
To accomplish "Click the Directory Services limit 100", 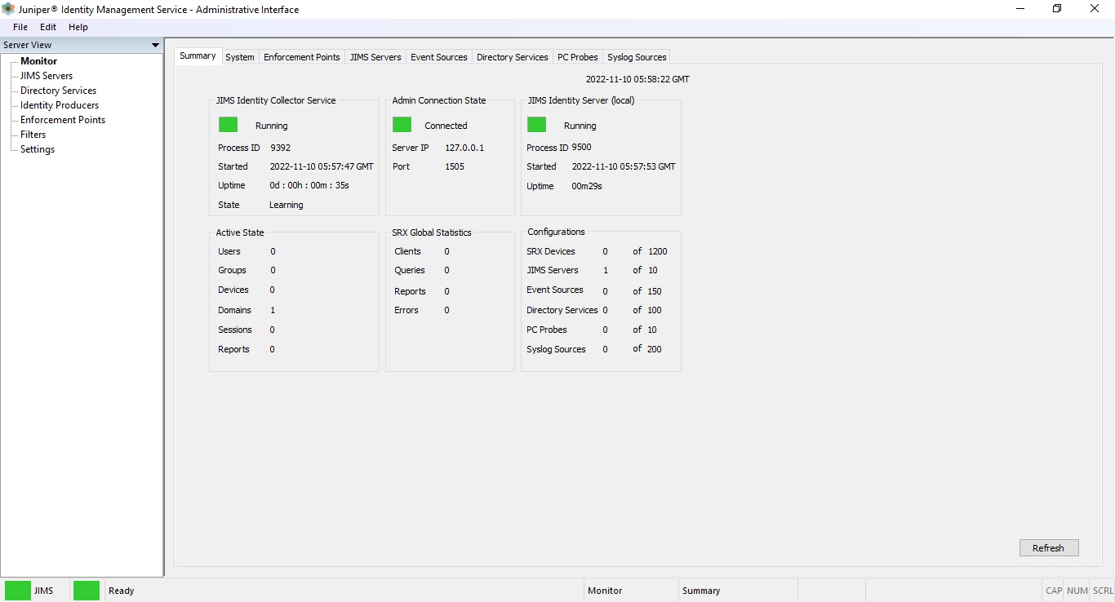I will click(x=655, y=310).
